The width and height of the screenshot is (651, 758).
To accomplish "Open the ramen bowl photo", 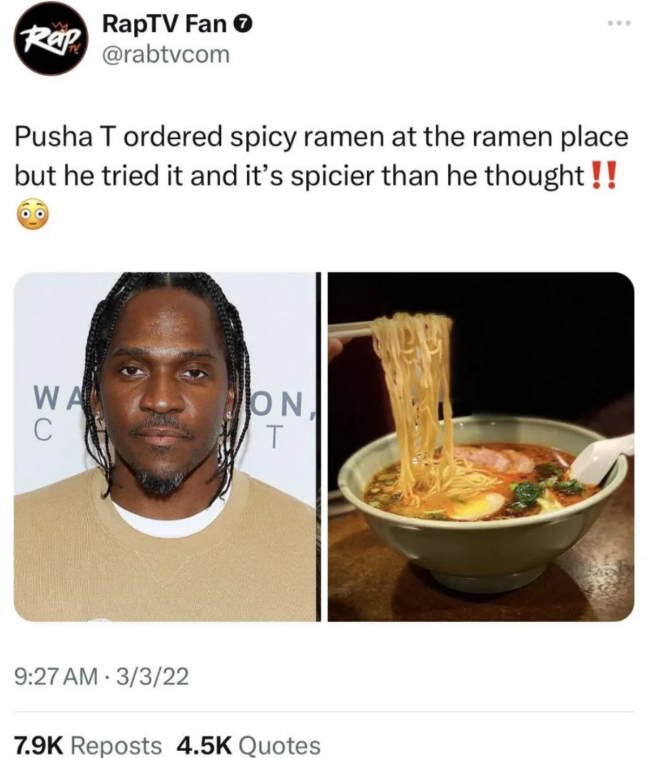I will coord(481,447).
